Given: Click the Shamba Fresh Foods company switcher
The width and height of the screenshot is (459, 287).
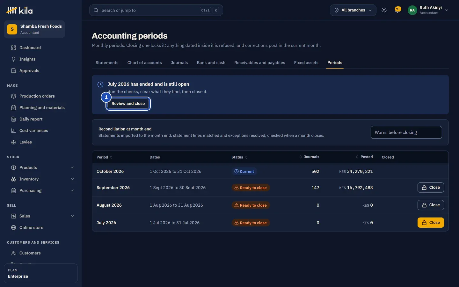Looking at the screenshot, I should [34, 29].
